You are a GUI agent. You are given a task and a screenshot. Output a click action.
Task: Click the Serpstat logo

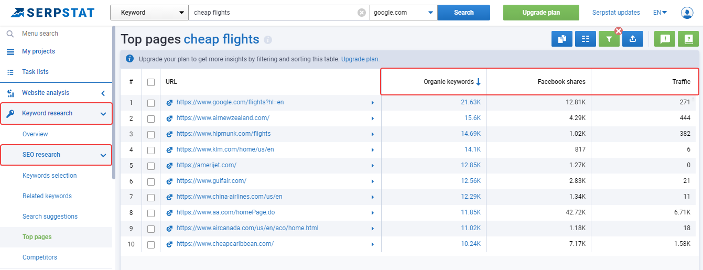(52, 12)
